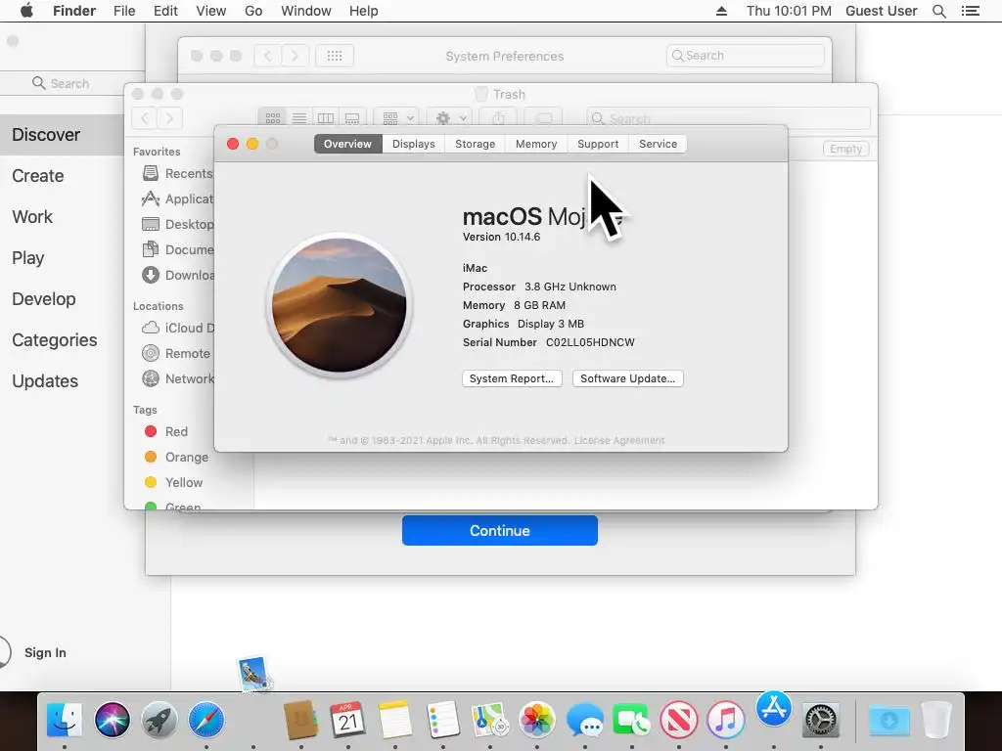Open the View menu

point(211,11)
